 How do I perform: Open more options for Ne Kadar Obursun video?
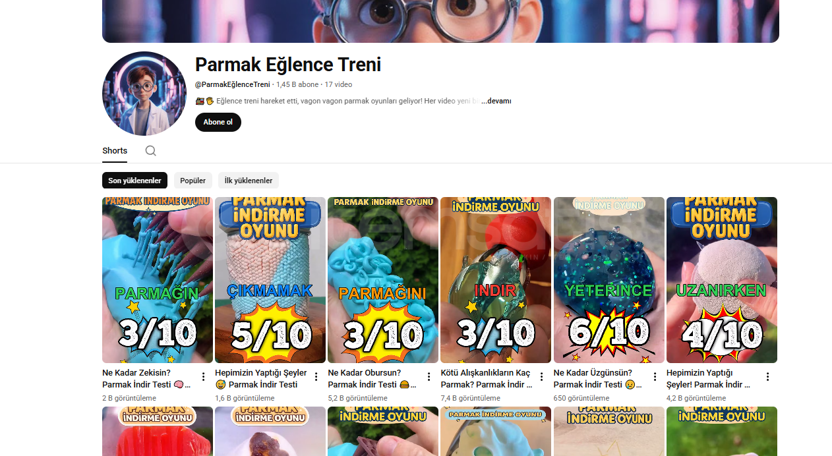(429, 377)
